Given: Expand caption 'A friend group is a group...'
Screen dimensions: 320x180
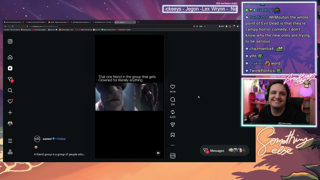Looking at the screenshot, I should pos(59,154).
